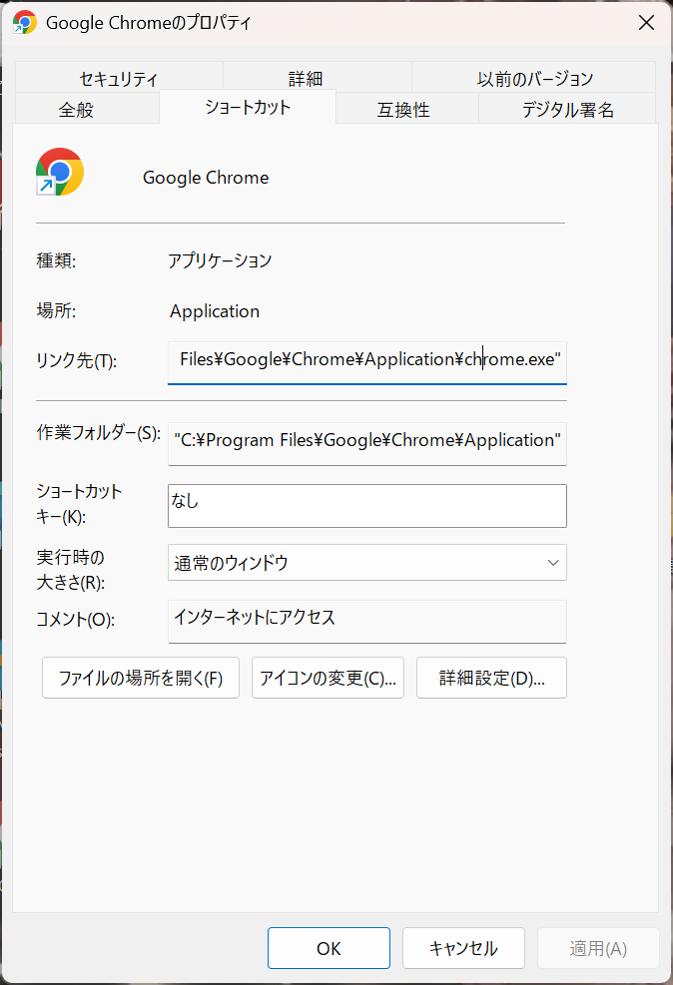Click the large Chrome shortcut icon

[59, 172]
